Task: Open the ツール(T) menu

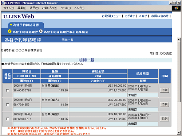Action: click(x=66, y=8)
